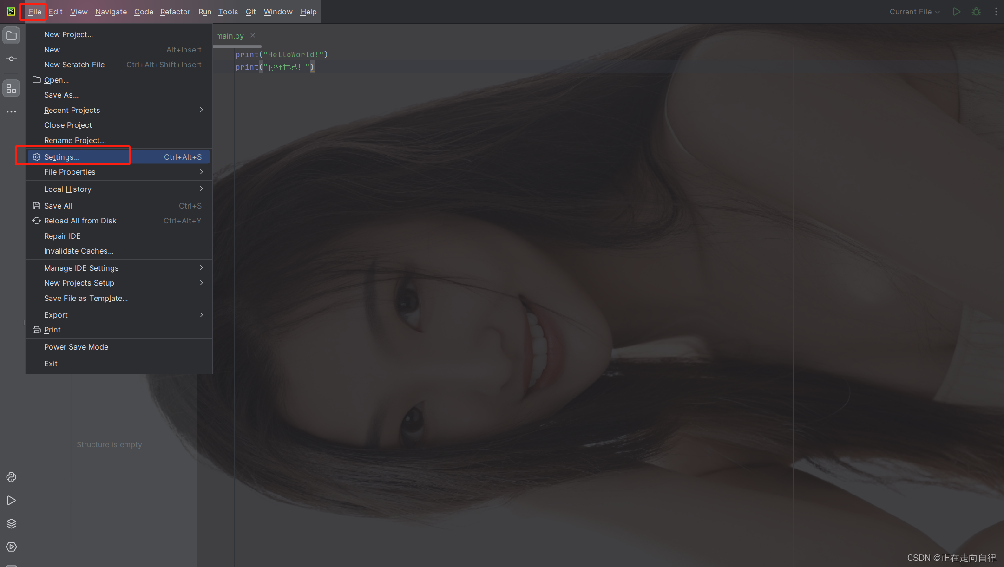Show more tool windows ellipsis

11,112
